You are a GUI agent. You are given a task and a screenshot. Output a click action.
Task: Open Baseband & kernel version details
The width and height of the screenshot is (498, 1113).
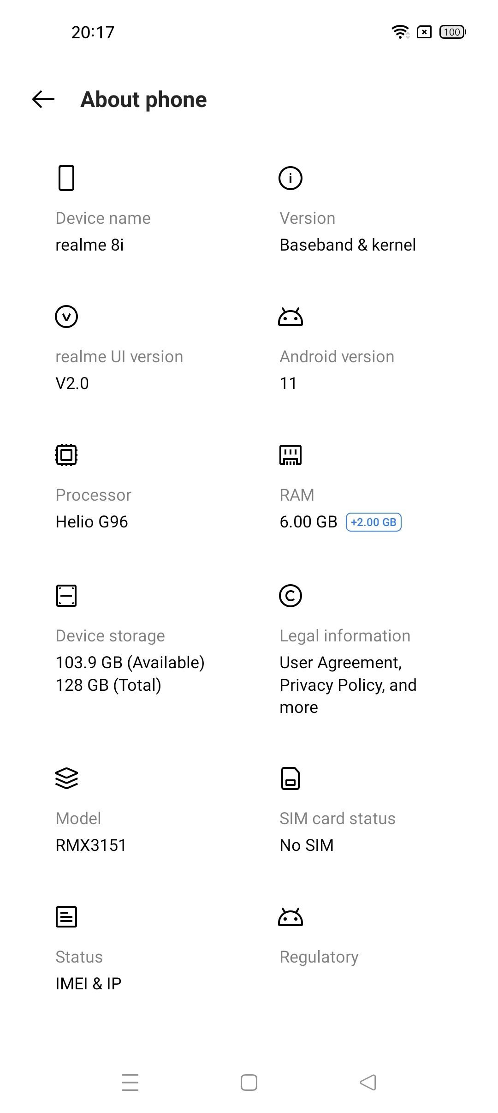(348, 245)
